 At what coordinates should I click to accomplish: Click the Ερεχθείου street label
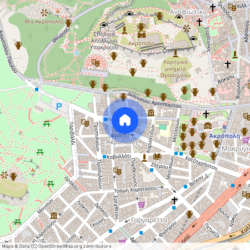pyautogui.click(x=116, y=207)
